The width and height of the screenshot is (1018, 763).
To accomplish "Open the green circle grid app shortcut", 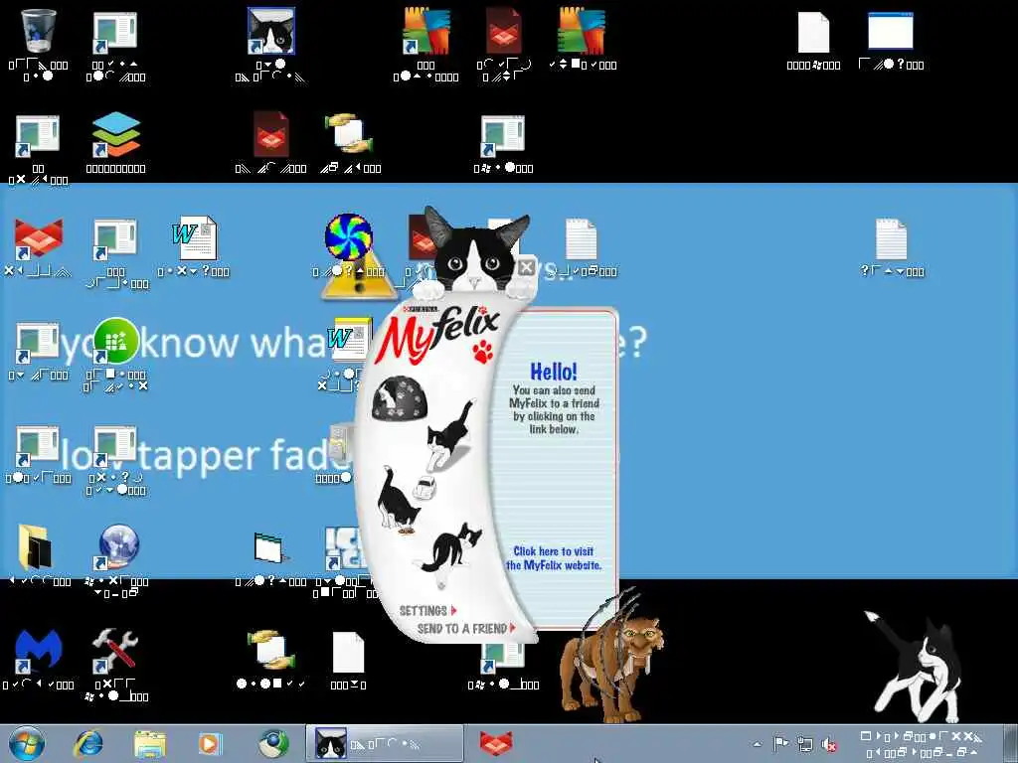I will (115, 341).
